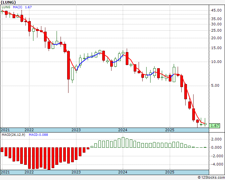Click 2024 on the price chart timeline
Image resolution: width=225 pixels, height=180 pixels.
pyautogui.click(x=123, y=130)
